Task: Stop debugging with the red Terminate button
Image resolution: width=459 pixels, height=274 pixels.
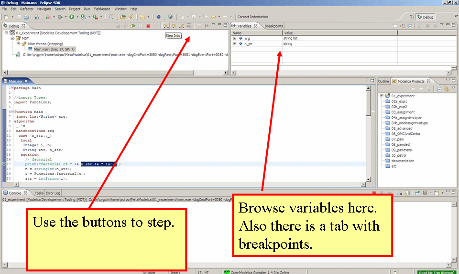Action: coord(149,26)
